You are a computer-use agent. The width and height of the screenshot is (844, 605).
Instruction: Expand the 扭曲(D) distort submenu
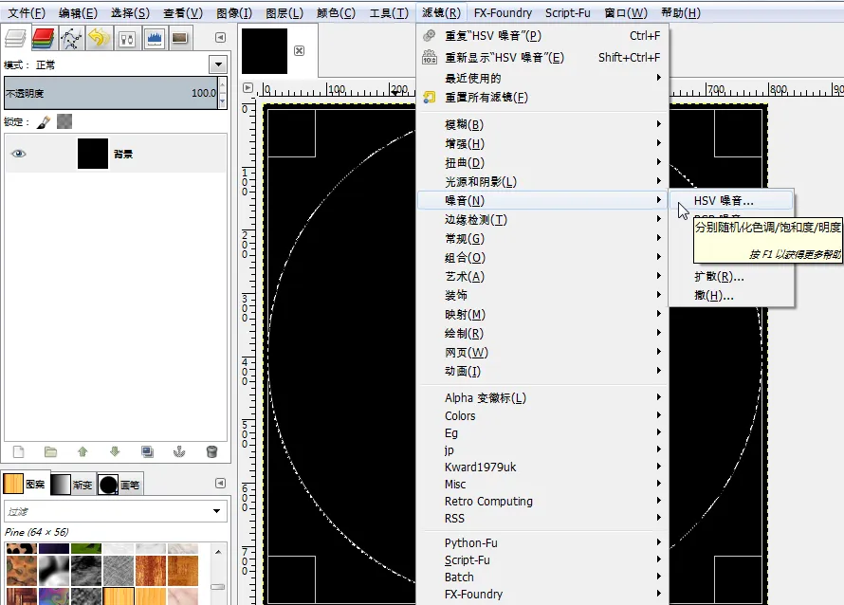click(542, 162)
